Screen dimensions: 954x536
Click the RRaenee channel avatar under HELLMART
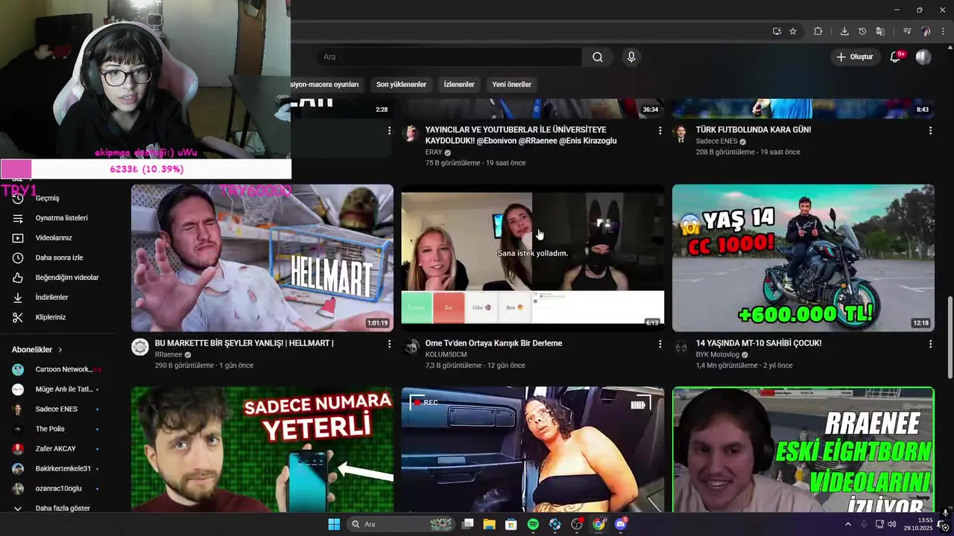tap(140, 347)
